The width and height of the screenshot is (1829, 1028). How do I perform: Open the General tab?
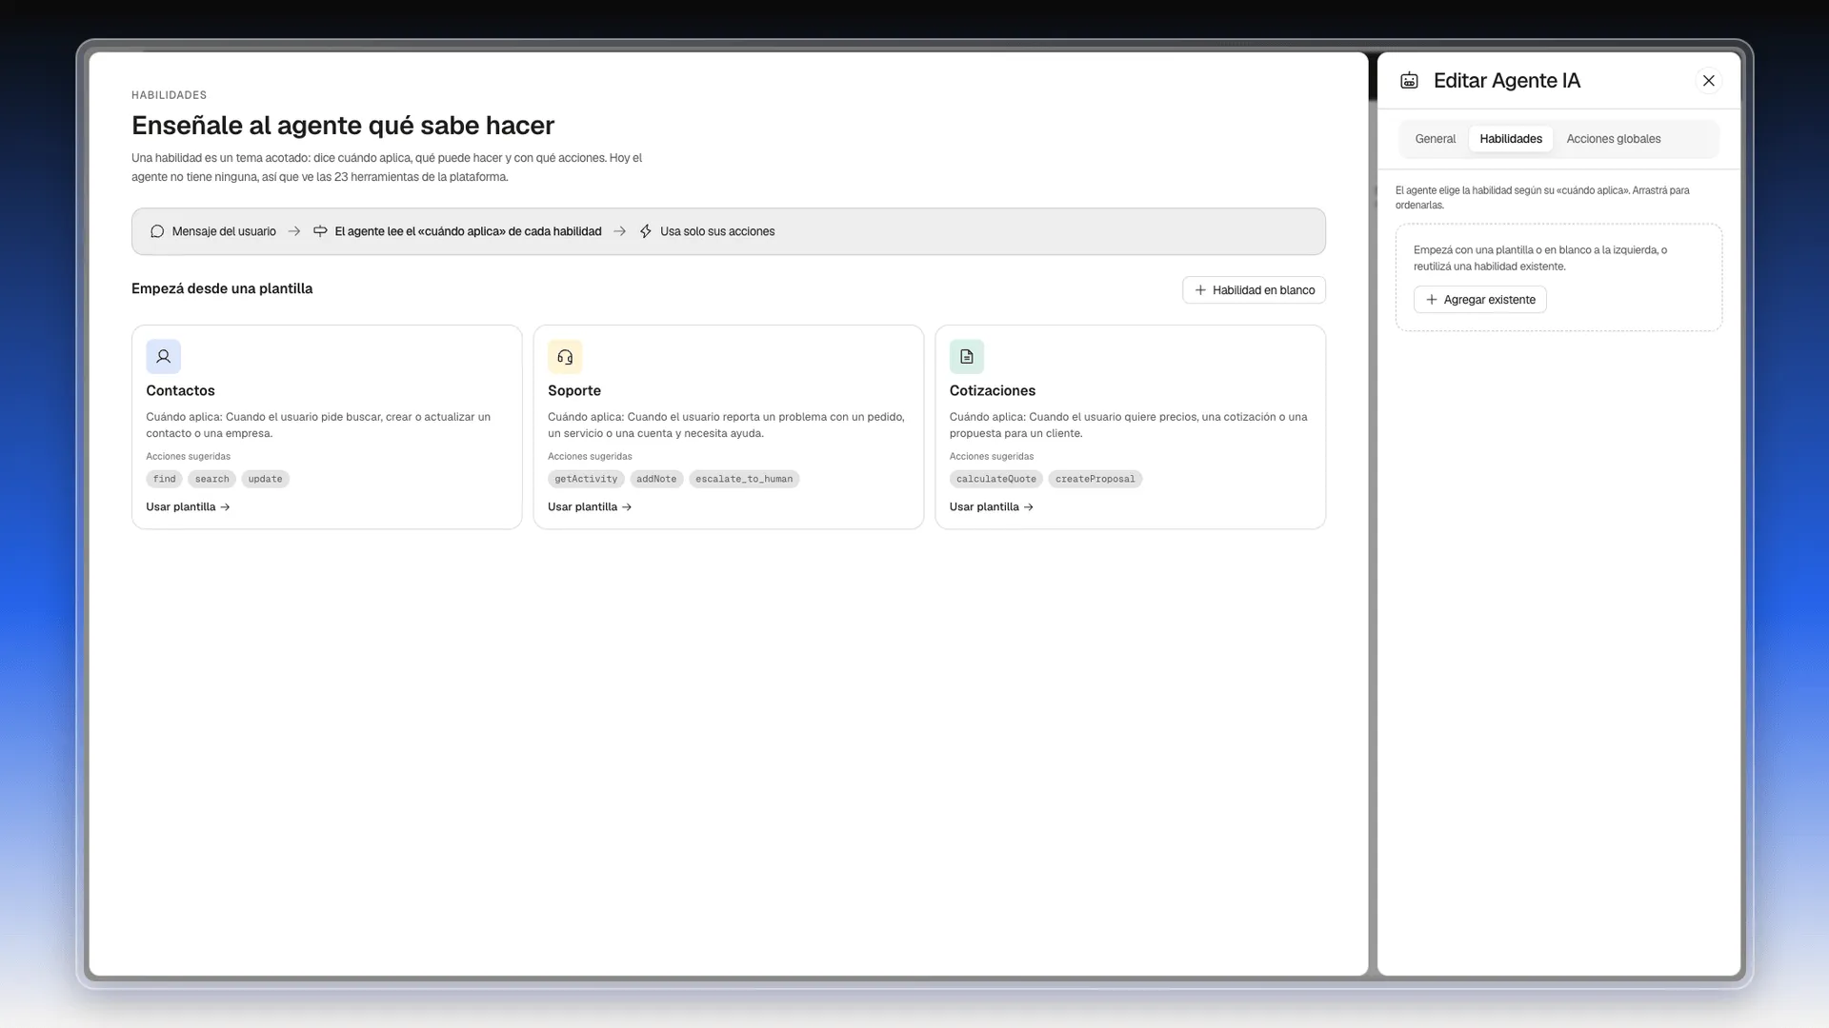coord(1435,139)
